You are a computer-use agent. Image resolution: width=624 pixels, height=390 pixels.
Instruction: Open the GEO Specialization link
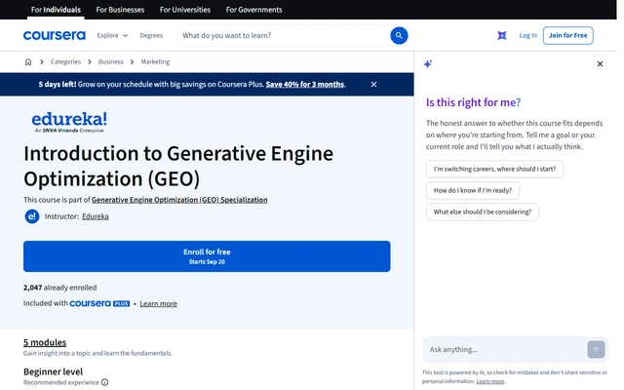coord(179,200)
